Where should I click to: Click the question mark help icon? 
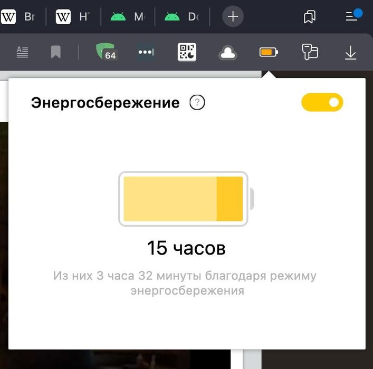click(x=197, y=102)
